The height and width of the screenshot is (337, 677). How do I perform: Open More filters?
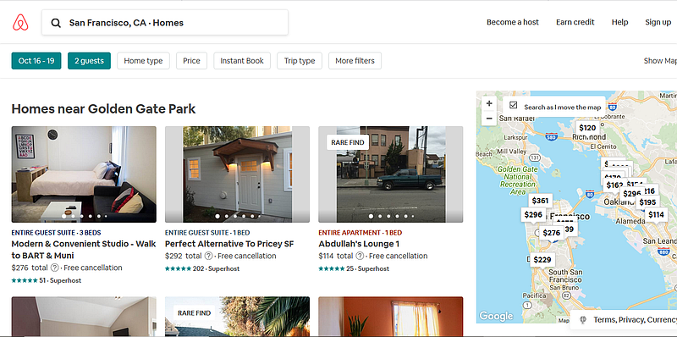coord(355,61)
